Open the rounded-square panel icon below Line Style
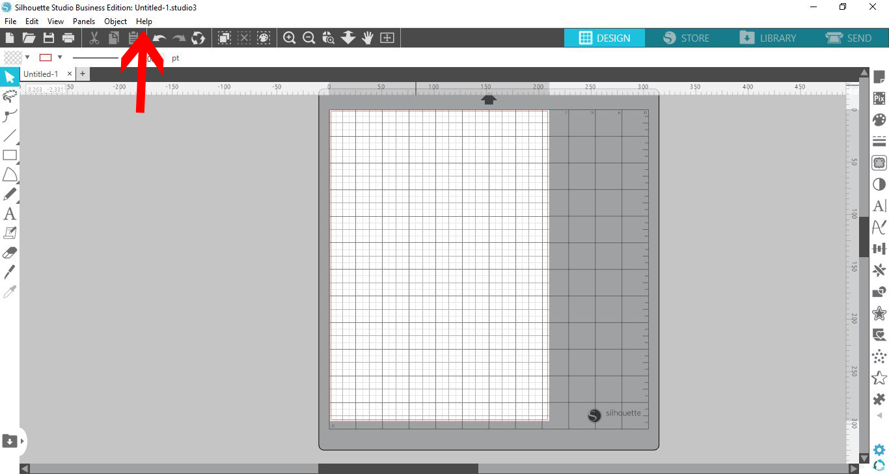Image resolution: width=889 pixels, height=474 pixels. pos(879,163)
